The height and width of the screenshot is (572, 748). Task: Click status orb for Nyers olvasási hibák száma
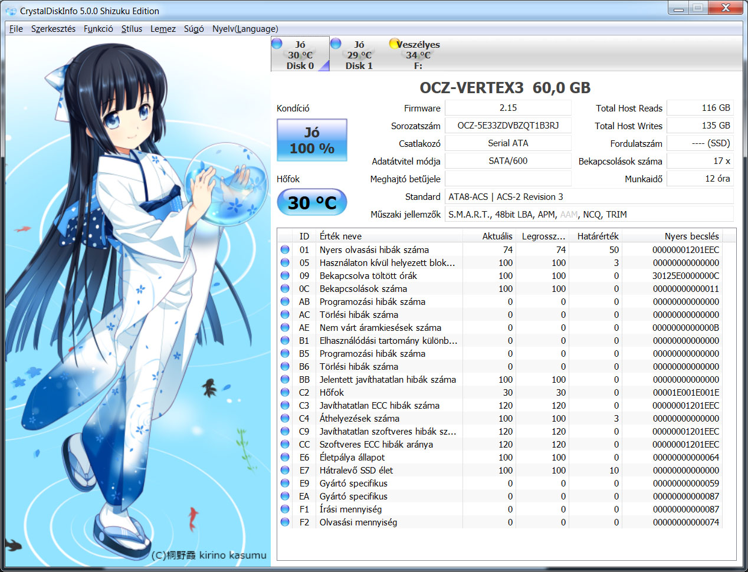285,249
